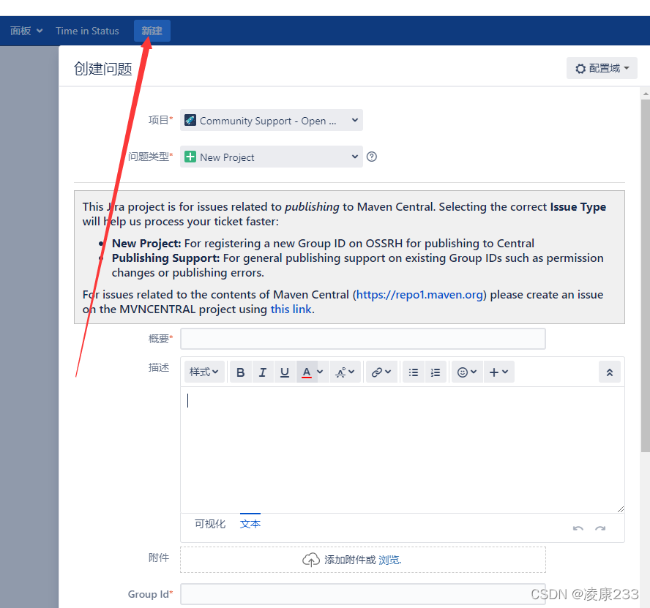This screenshot has width=650, height=608.
Task: Open the 样式 style dropdown
Action: (204, 372)
